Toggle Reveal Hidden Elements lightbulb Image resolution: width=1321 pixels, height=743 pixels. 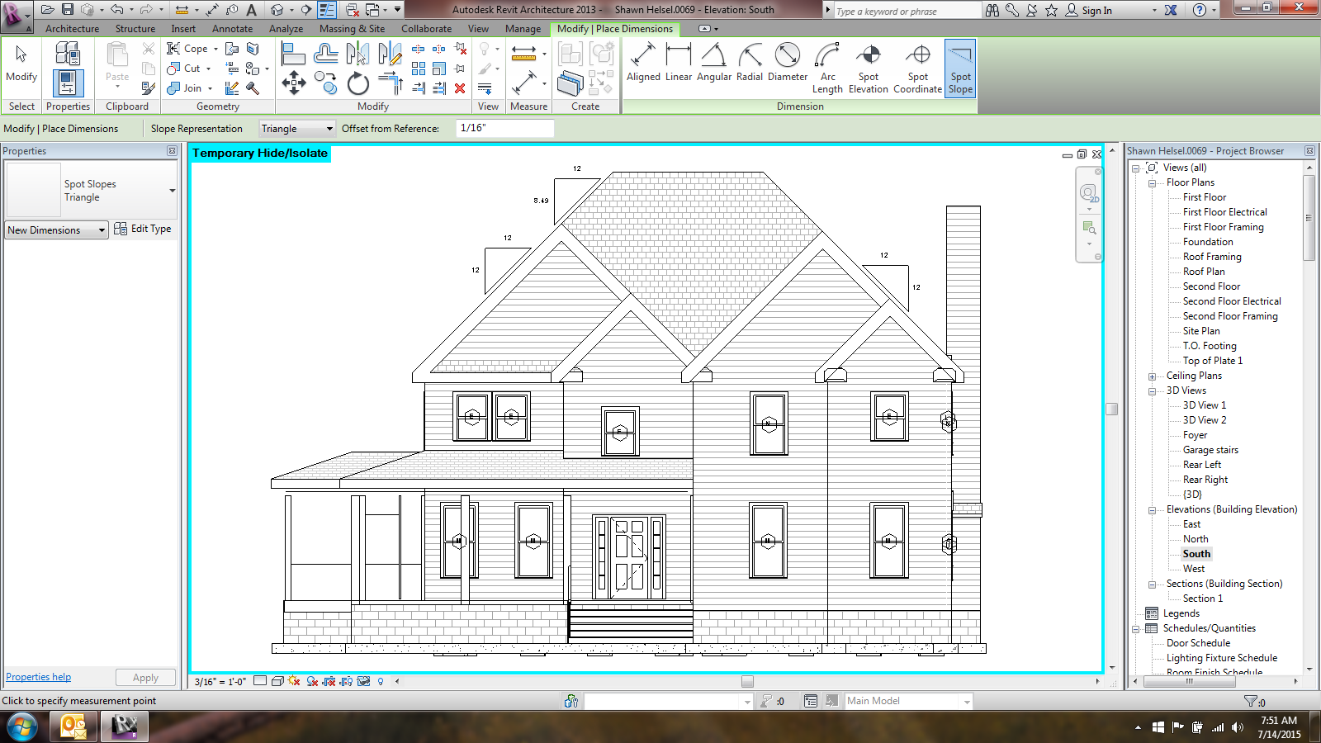381,681
